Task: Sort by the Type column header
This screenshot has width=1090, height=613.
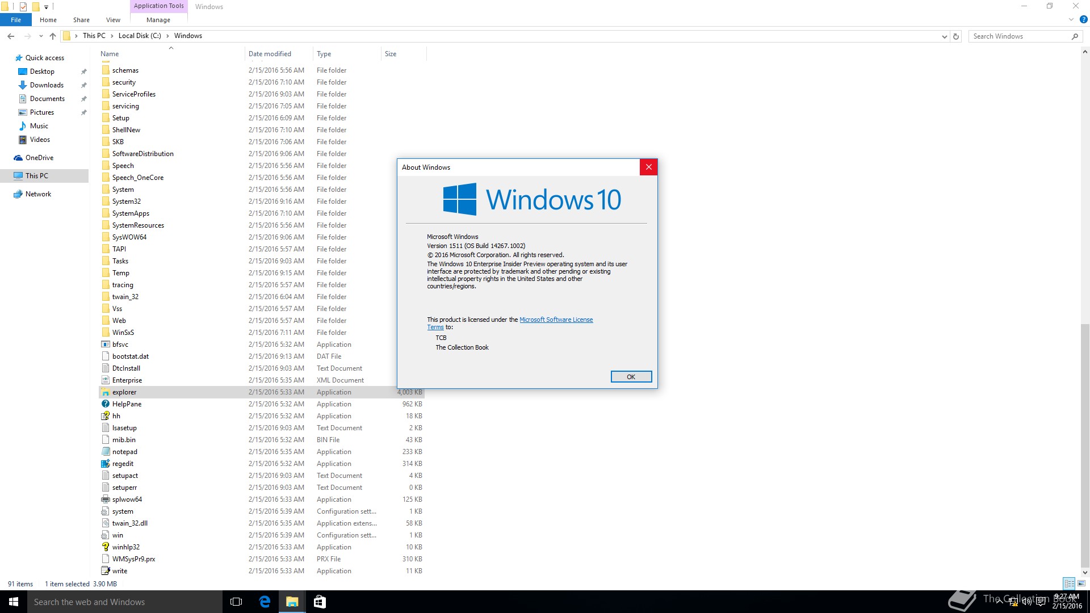Action: click(x=347, y=54)
